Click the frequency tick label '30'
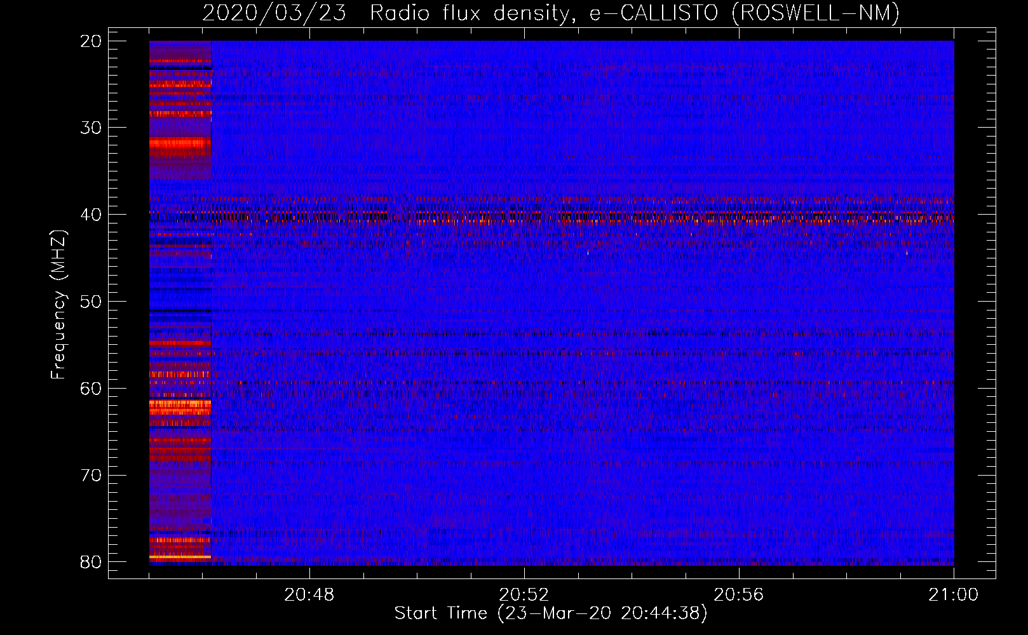This screenshot has width=1028, height=635. [91, 128]
